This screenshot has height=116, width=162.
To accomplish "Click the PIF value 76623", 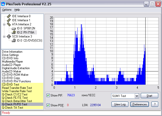I will 71,95.
